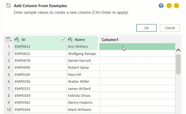The image size is (186, 114).
Task: Click the first empty Column1 cell
Action: 137,47
